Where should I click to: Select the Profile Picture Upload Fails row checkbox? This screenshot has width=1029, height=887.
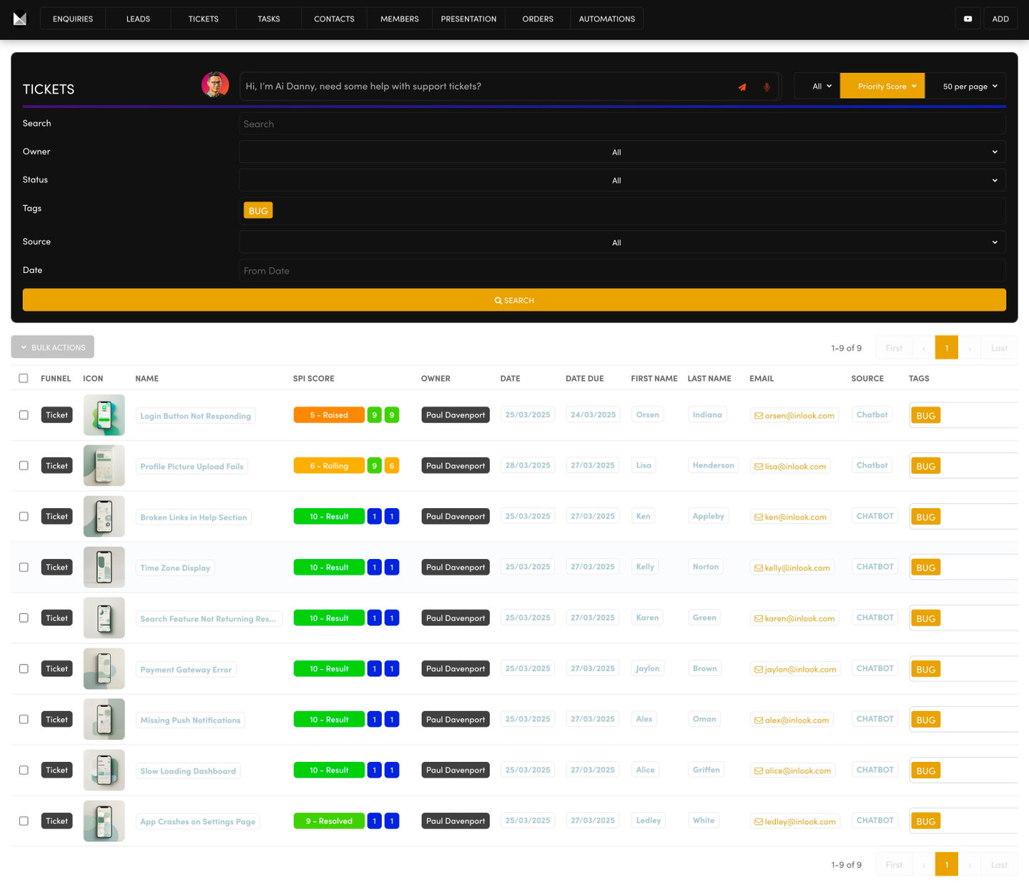click(24, 466)
